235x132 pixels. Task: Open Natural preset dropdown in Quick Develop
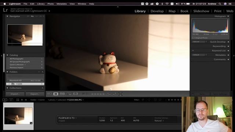click(199, 42)
